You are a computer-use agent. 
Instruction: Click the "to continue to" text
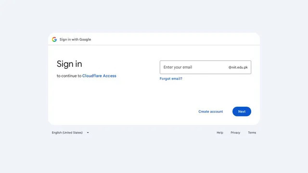click(69, 76)
